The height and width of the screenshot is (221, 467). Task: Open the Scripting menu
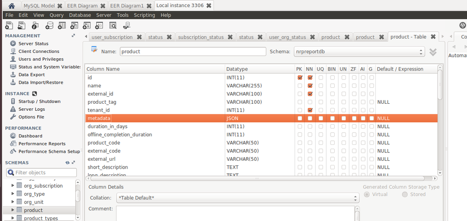144,15
